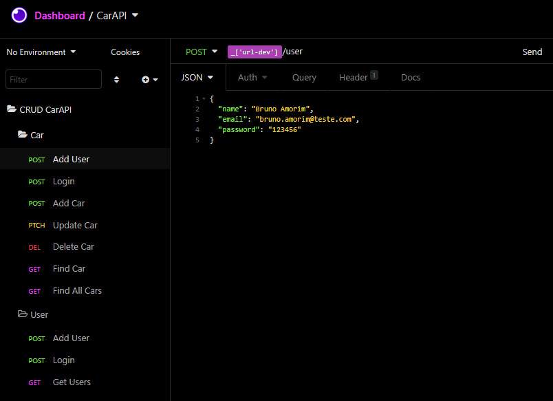Switch to the Docs tab
The image size is (553, 401).
[411, 77]
